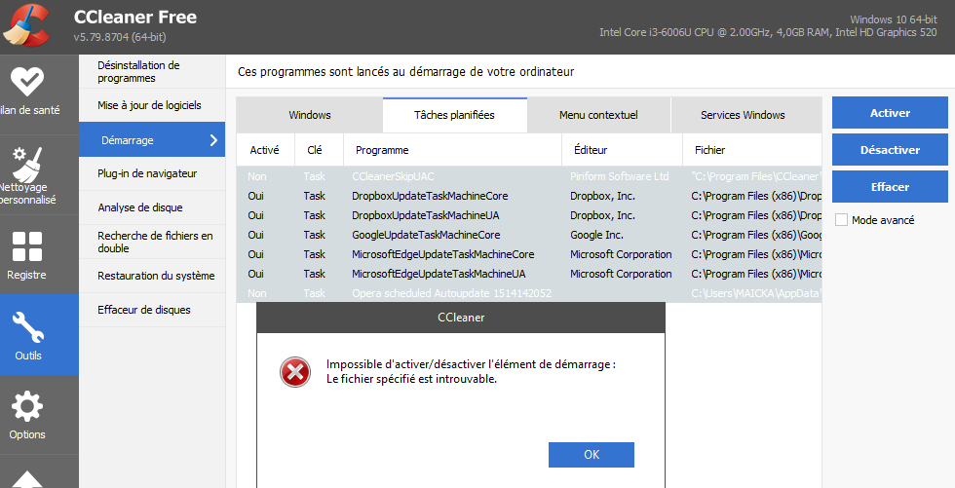Select the MicrosoftEdgeUpdateTaskMachineCore row
Image resolution: width=955 pixels, height=488 pixels.
click(x=528, y=254)
